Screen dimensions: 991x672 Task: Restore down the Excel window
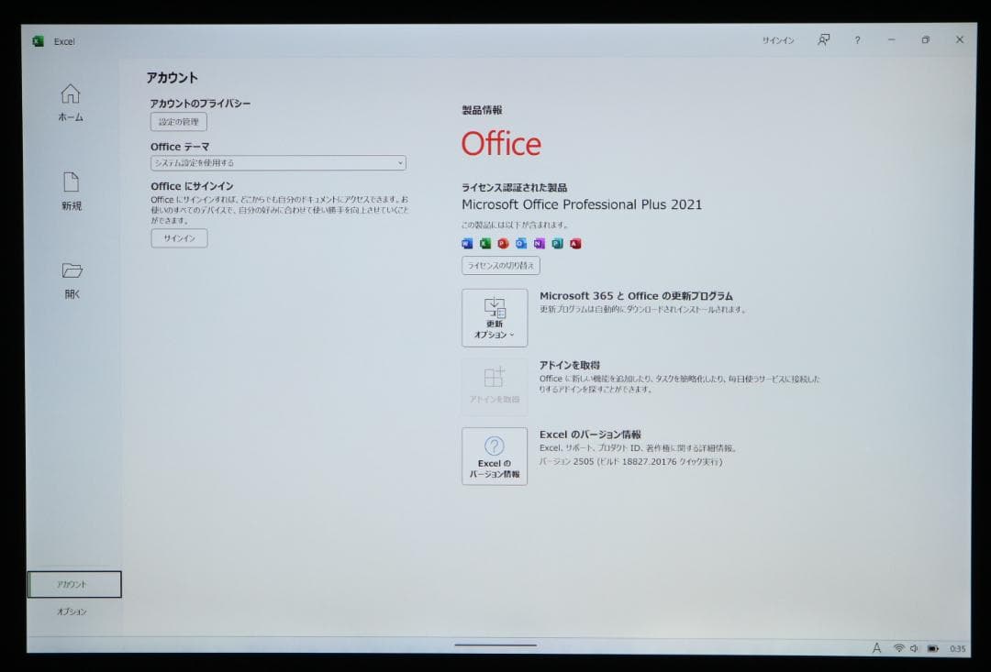click(925, 39)
